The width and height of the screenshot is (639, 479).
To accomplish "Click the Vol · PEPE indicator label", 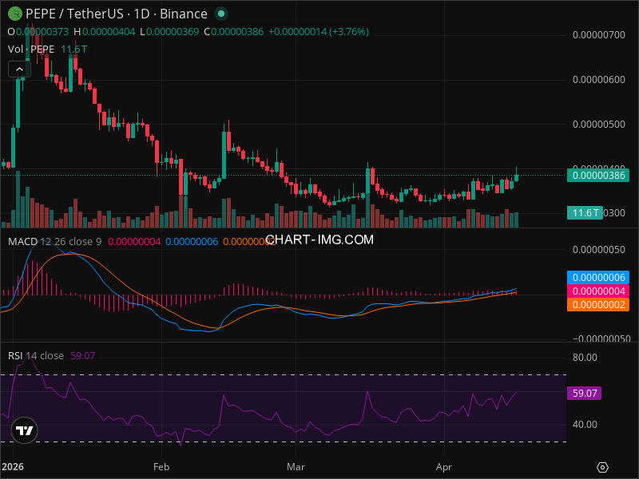I will 31,49.
